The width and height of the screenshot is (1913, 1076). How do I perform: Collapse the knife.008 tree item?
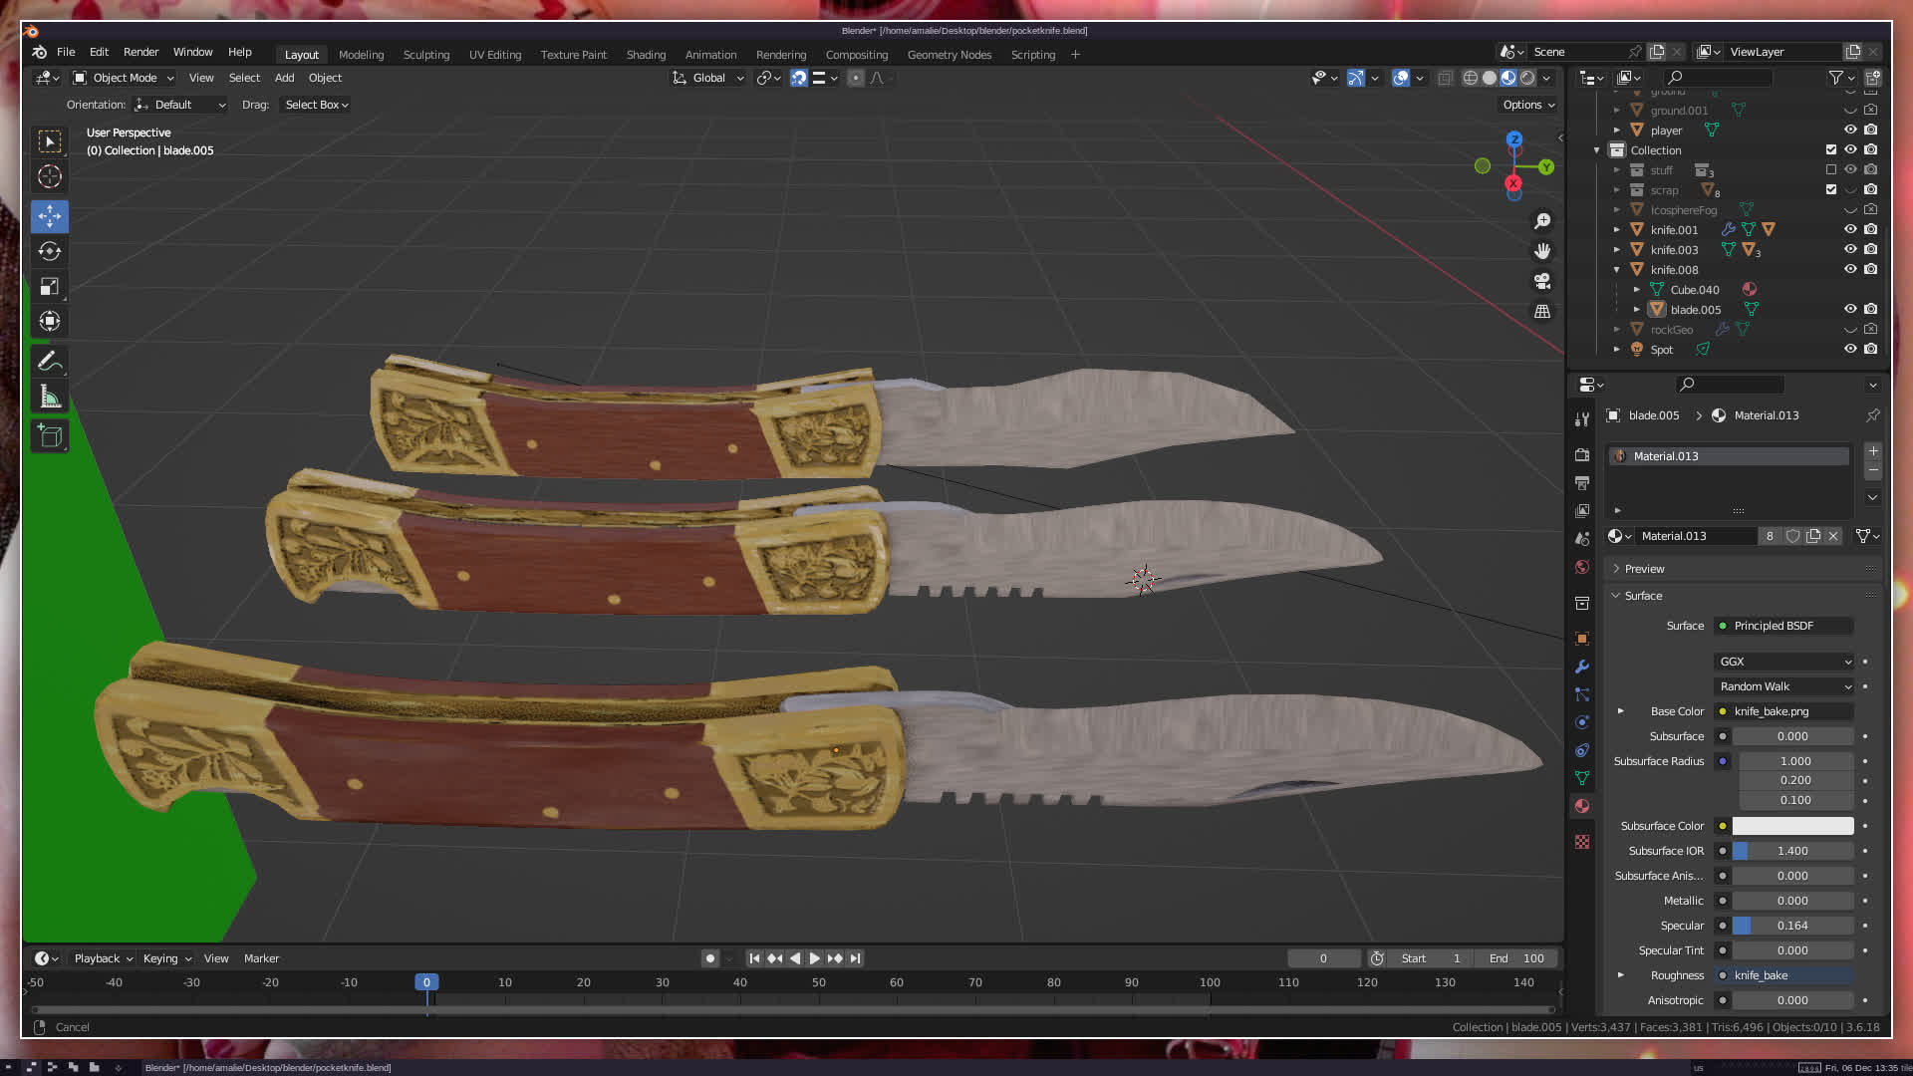click(x=1616, y=270)
